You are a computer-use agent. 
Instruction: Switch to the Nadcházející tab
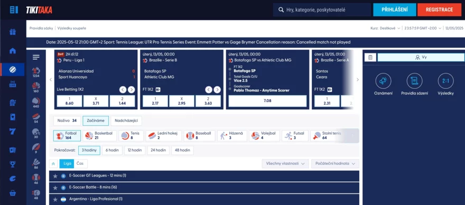126,121
